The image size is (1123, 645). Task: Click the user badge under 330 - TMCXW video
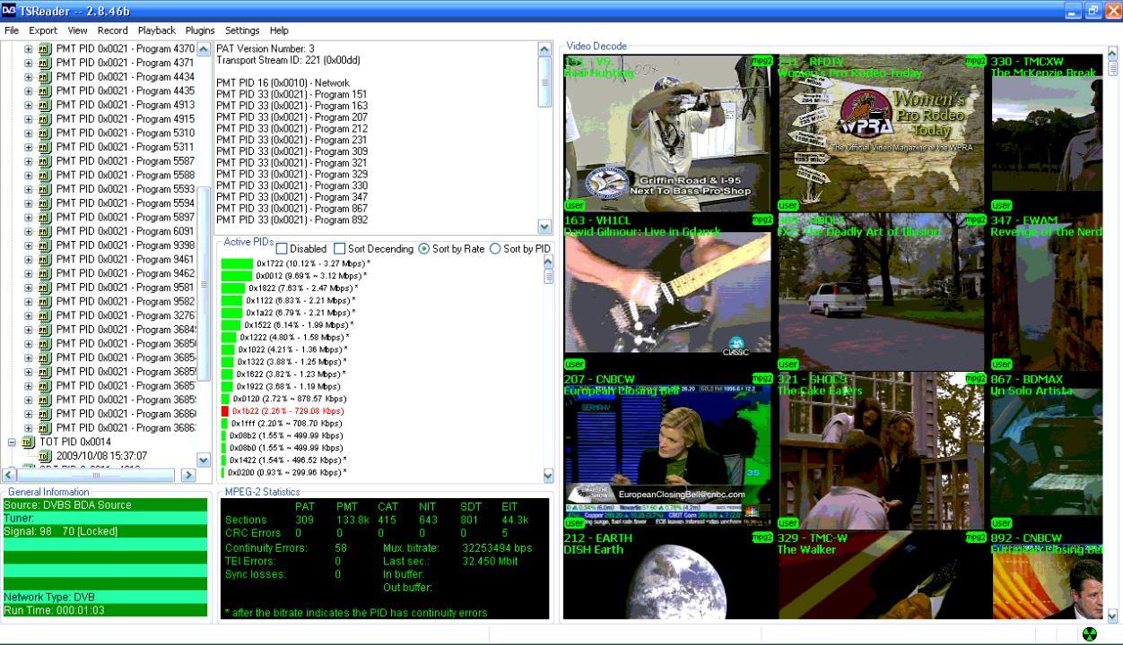(1001, 206)
